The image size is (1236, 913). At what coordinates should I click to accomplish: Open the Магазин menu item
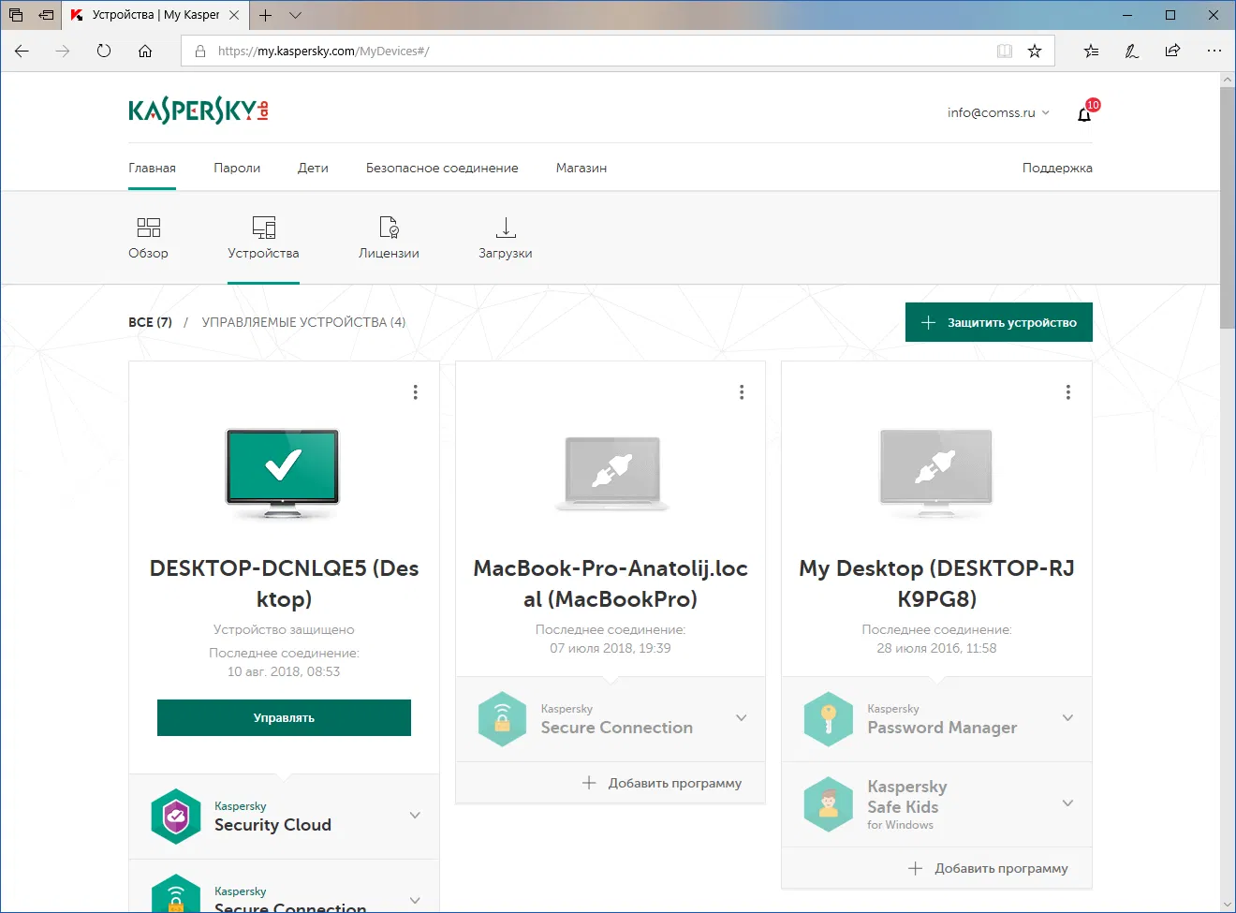tap(581, 168)
